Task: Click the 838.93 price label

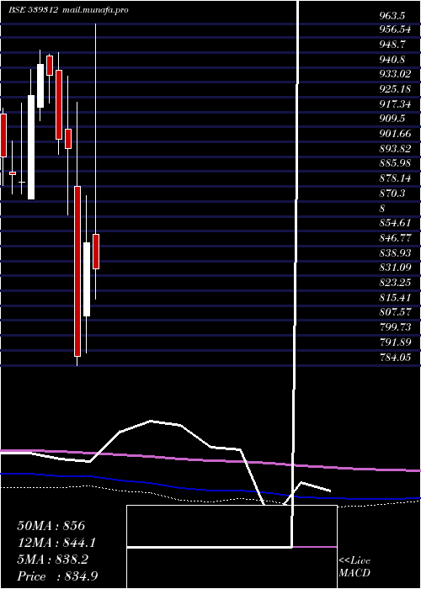Action: pyautogui.click(x=395, y=252)
